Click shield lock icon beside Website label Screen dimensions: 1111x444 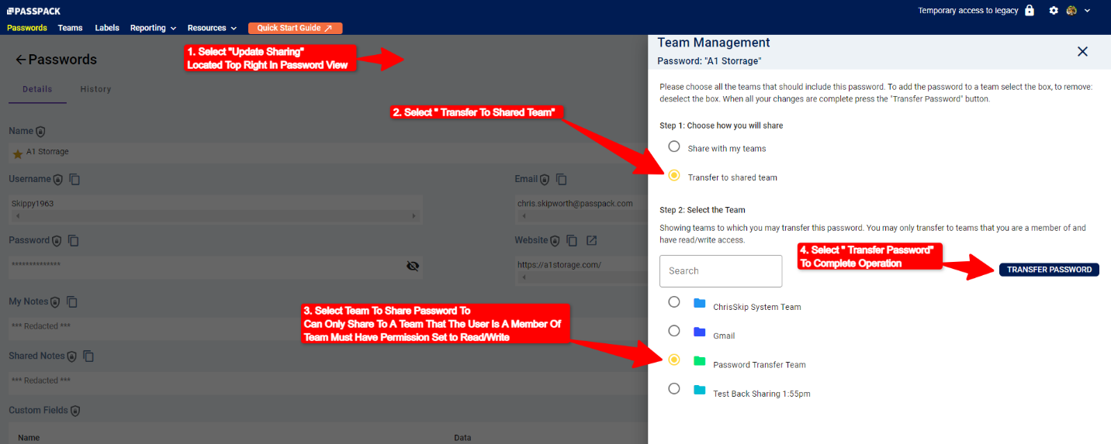point(555,241)
